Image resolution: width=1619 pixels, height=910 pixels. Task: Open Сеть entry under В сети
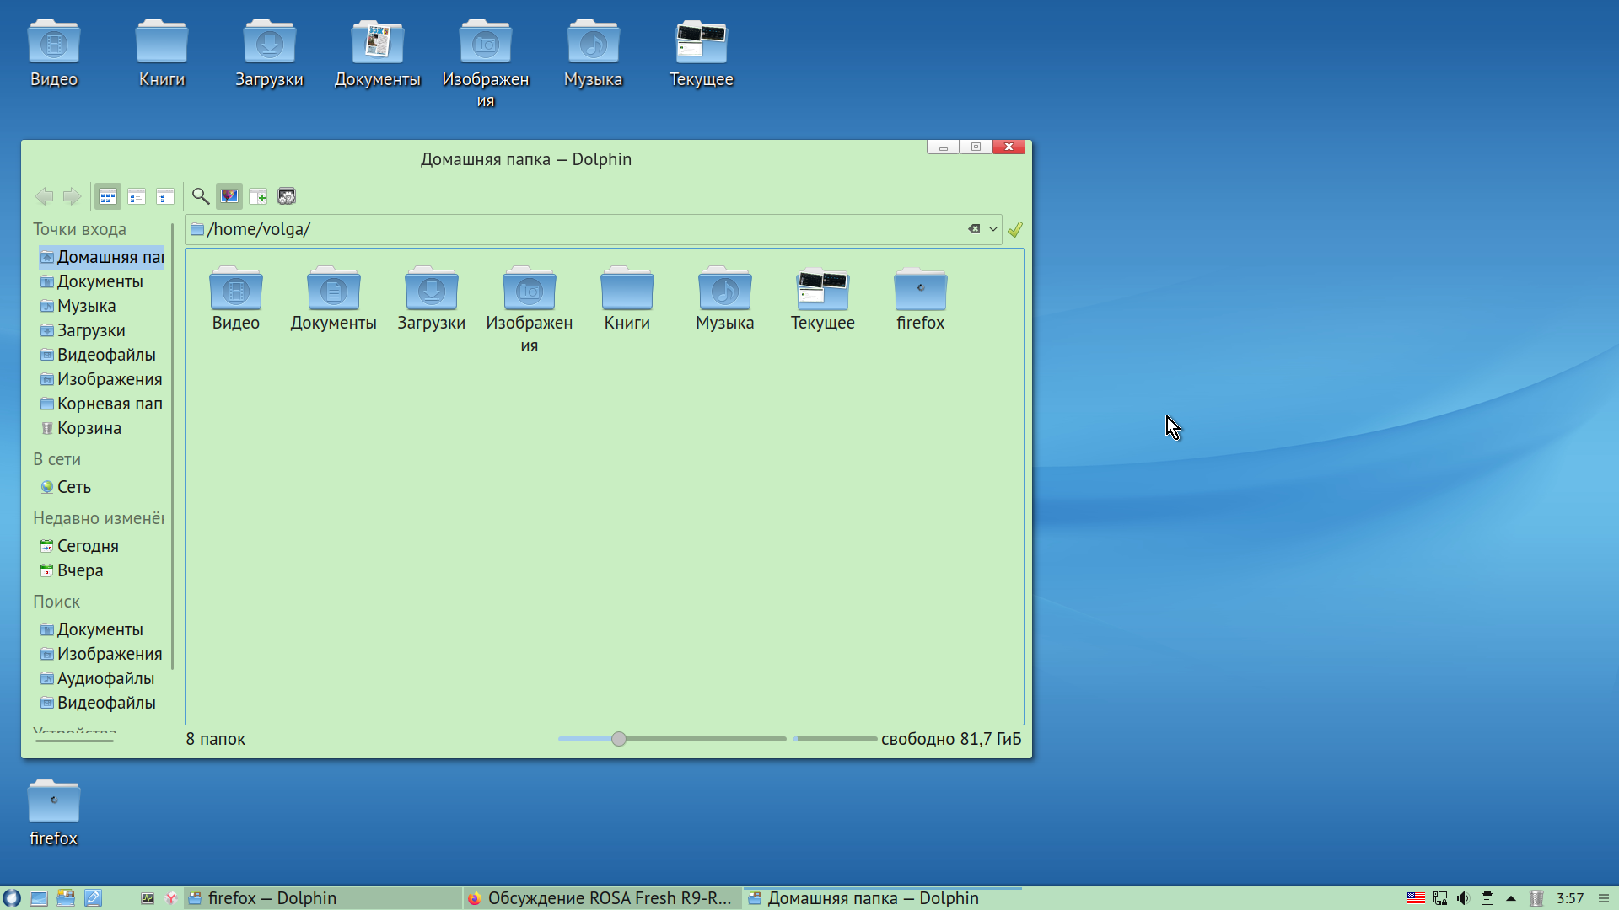73,487
